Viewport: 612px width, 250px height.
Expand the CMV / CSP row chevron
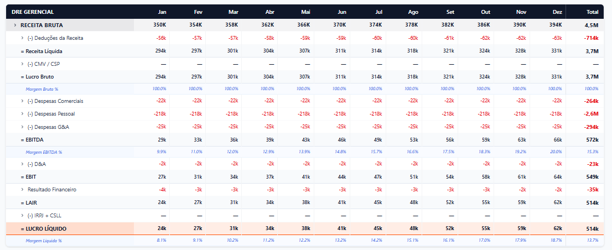[x=22, y=64]
